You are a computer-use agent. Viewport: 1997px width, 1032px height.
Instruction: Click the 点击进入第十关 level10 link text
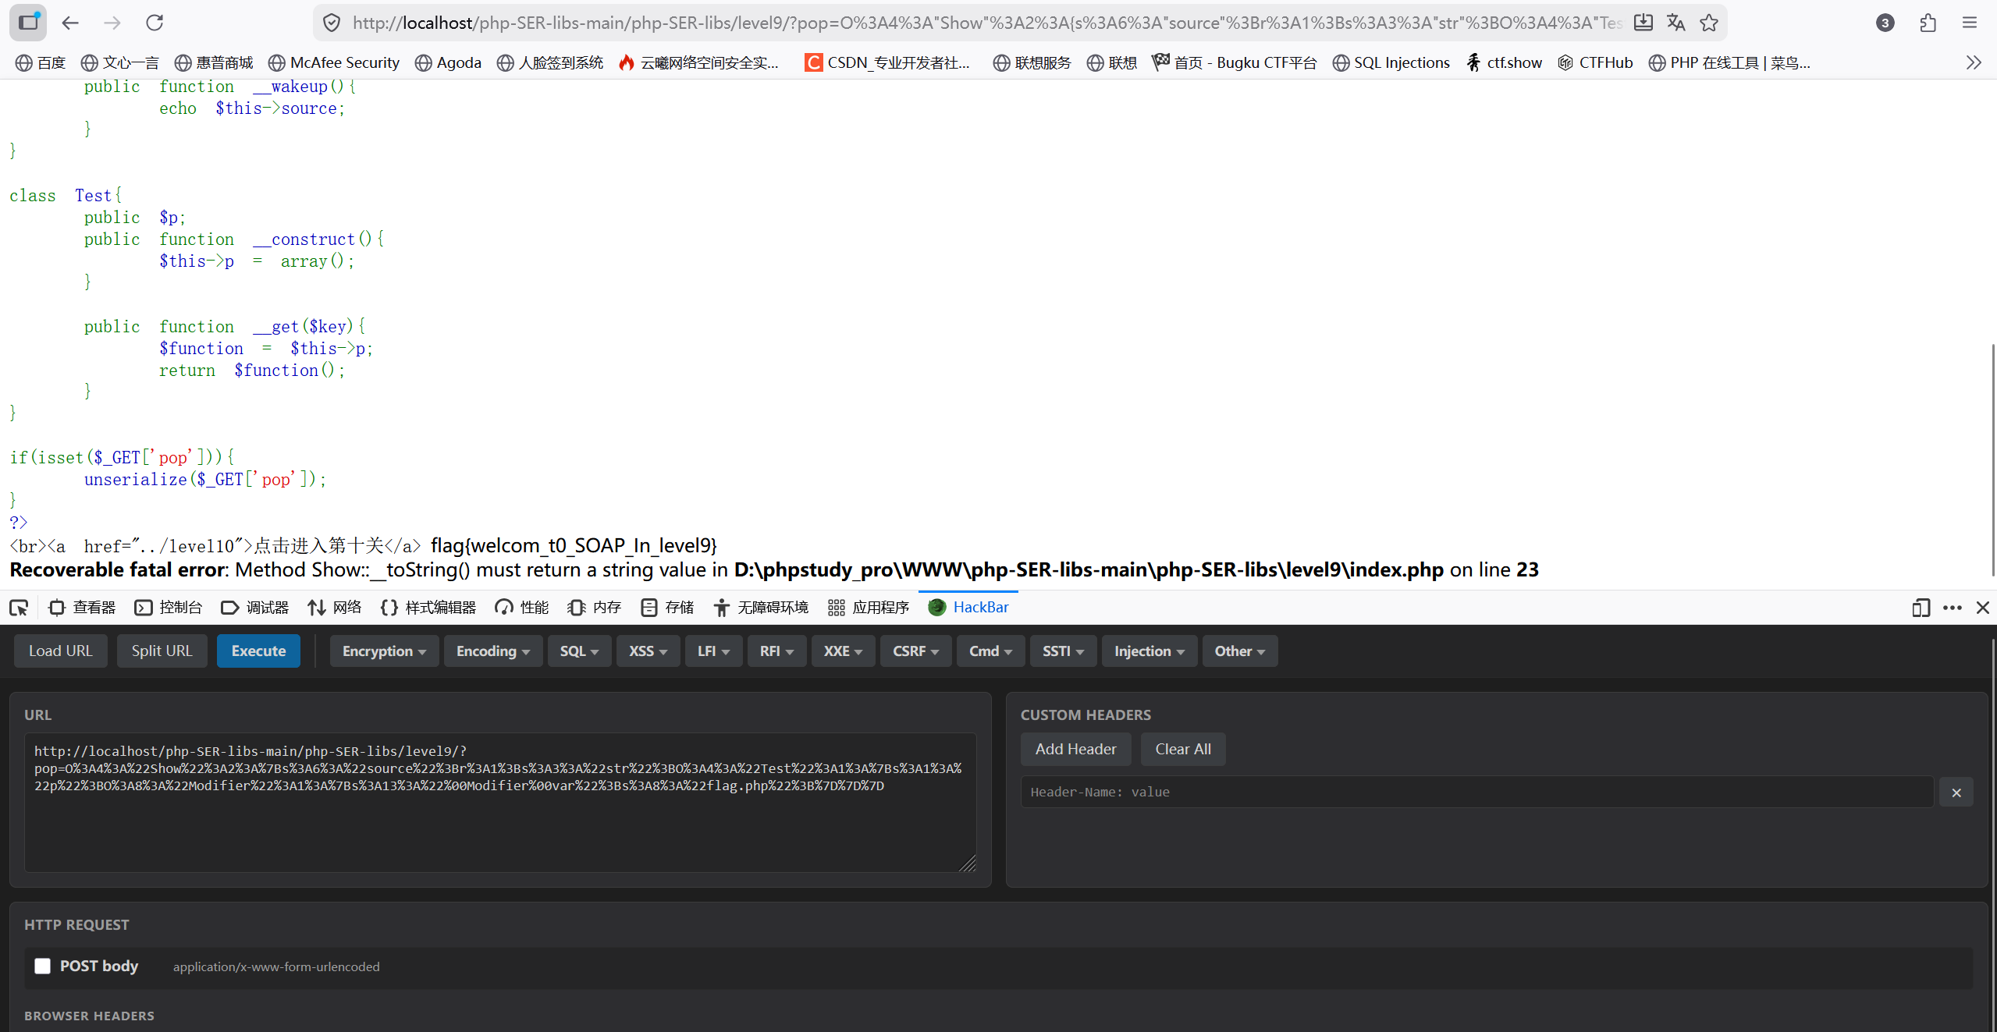[319, 546]
